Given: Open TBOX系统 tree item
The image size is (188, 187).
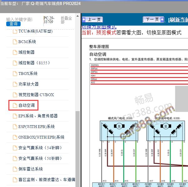Looking at the screenshot, I should pos(28,73).
